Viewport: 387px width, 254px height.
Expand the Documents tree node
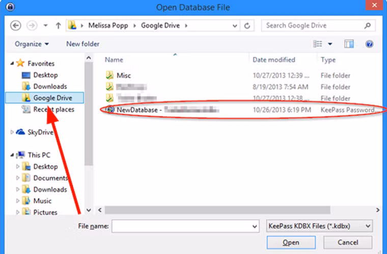click(19, 178)
